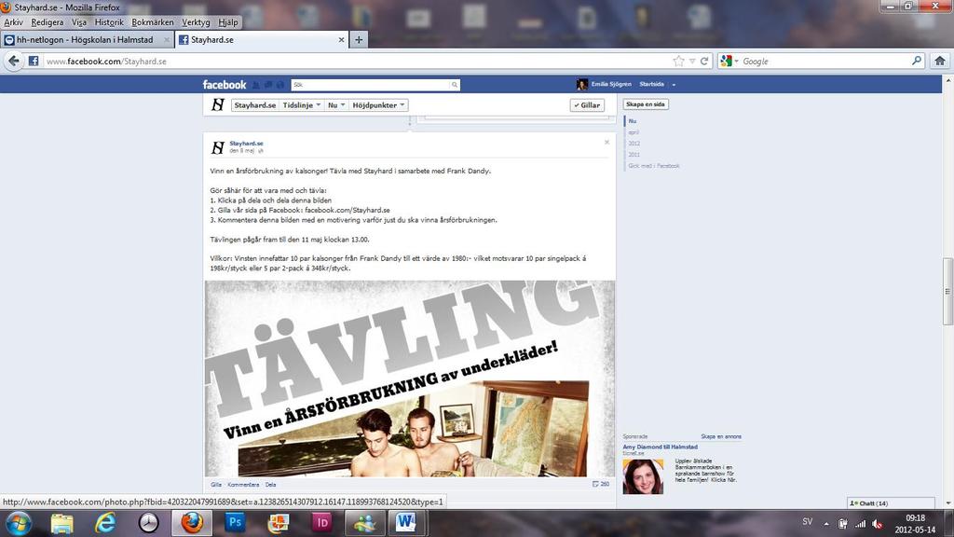Click the volume icon in system tray
The image size is (954, 537).
878,524
